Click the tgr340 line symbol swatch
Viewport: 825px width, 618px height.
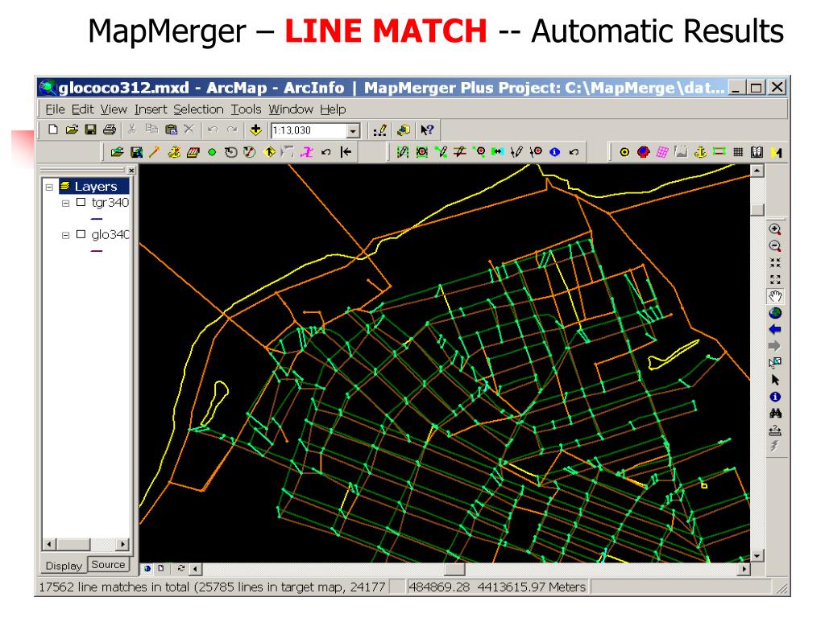point(97,219)
